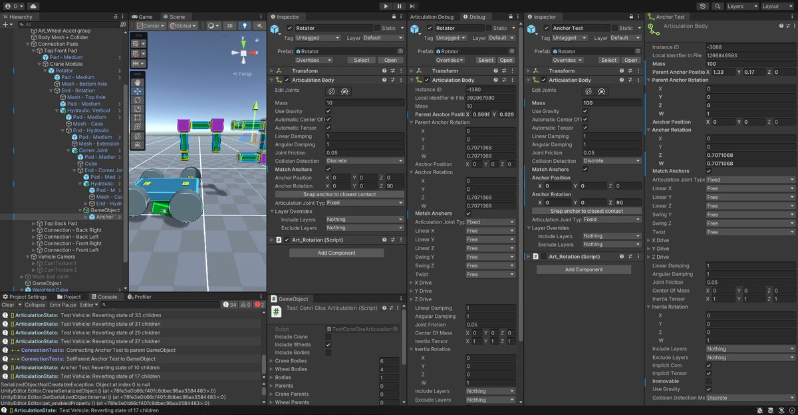Toggle Collapse in Console toolbar
Image resolution: width=798 pixels, height=415 pixels.
[35, 305]
